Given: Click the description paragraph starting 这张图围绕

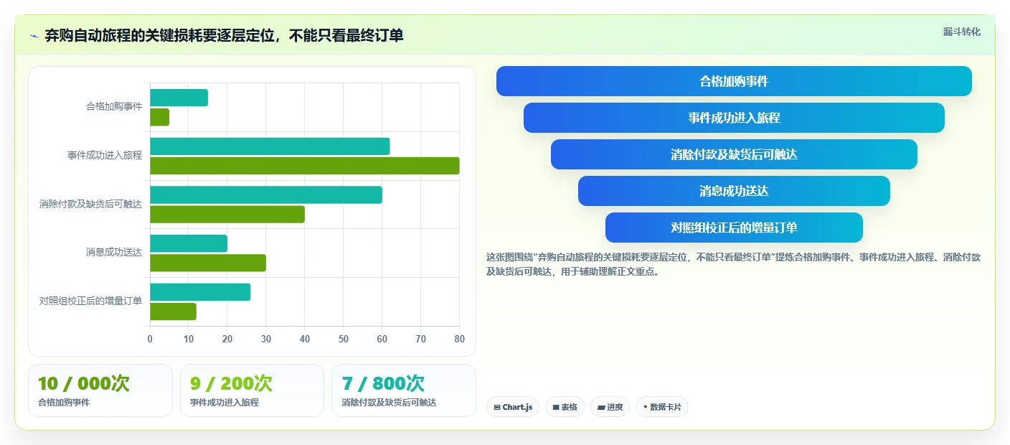Looking at the screenshot, I should click(733, 264).
